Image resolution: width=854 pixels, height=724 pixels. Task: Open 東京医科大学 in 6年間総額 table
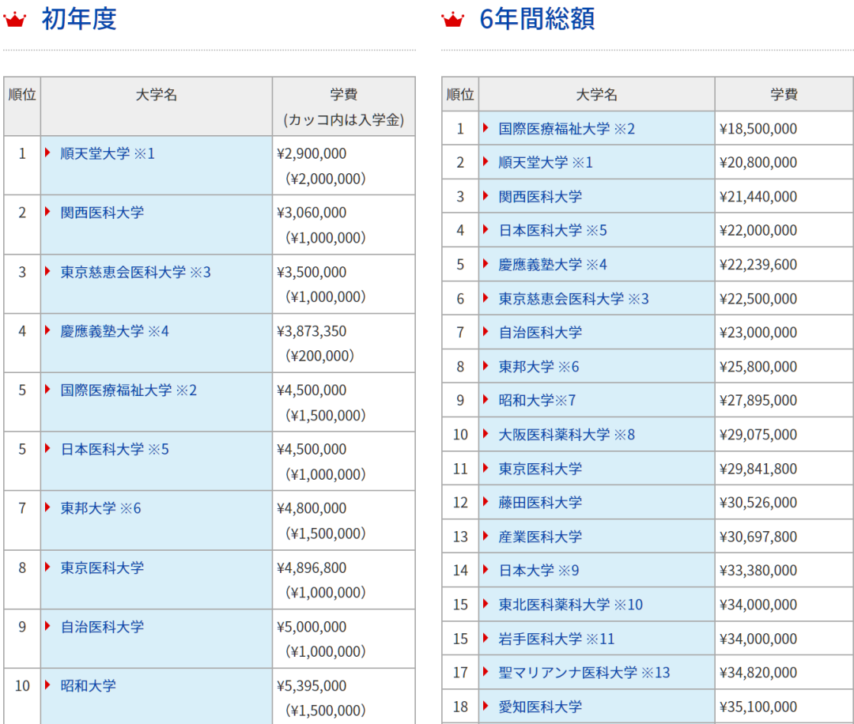[x=540, y=469]
